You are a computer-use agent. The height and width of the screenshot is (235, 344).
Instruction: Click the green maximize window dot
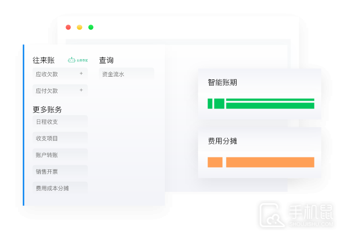coord(91,27)
